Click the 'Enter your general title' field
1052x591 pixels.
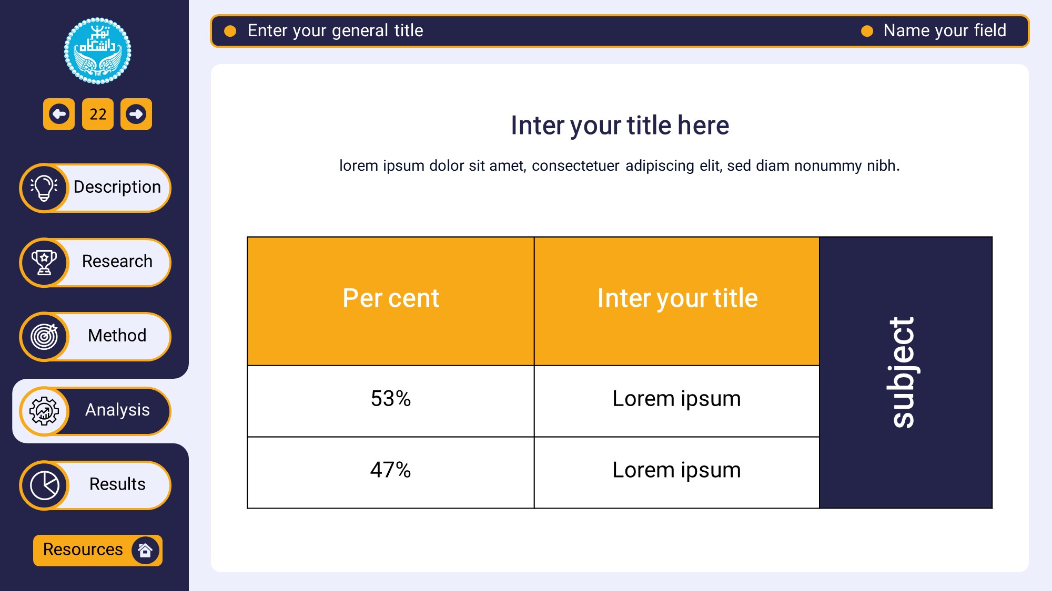click(335, 31)
